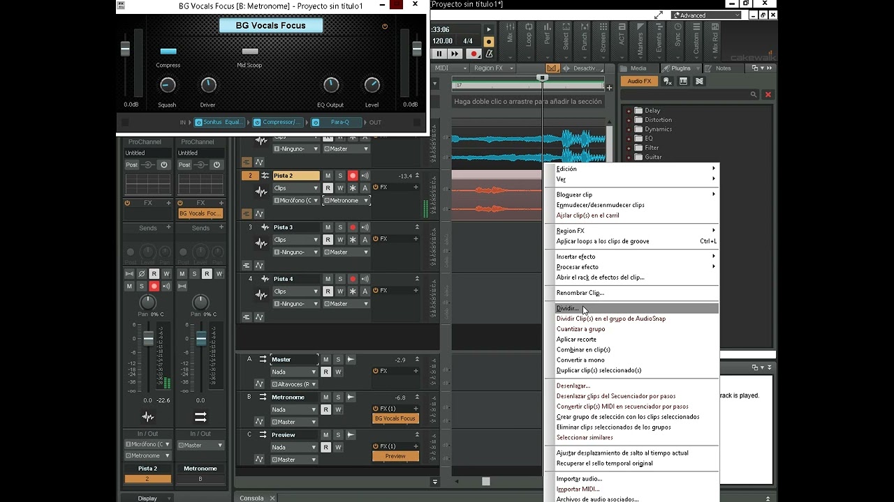Click the waveform icon on Pista 2 strip
Screen dimensions: 894x502
(x=148, y=417)
